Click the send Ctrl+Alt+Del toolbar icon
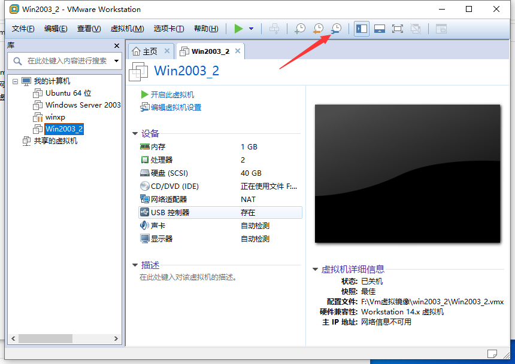 (x=274, y=29)
